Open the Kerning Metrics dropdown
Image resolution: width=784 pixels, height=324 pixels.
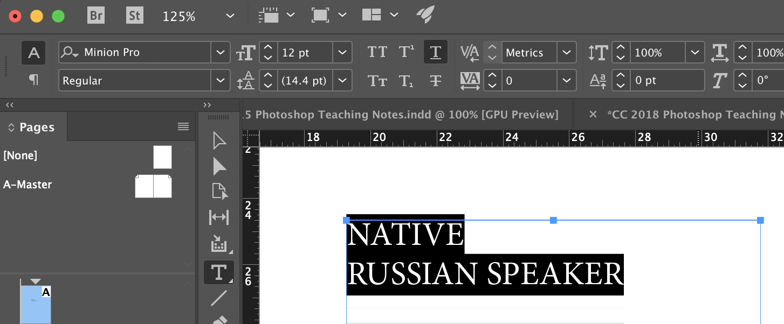tap(567, 52)
